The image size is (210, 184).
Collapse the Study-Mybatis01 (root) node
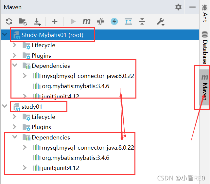pyautogui.click(x=5, y=35)
